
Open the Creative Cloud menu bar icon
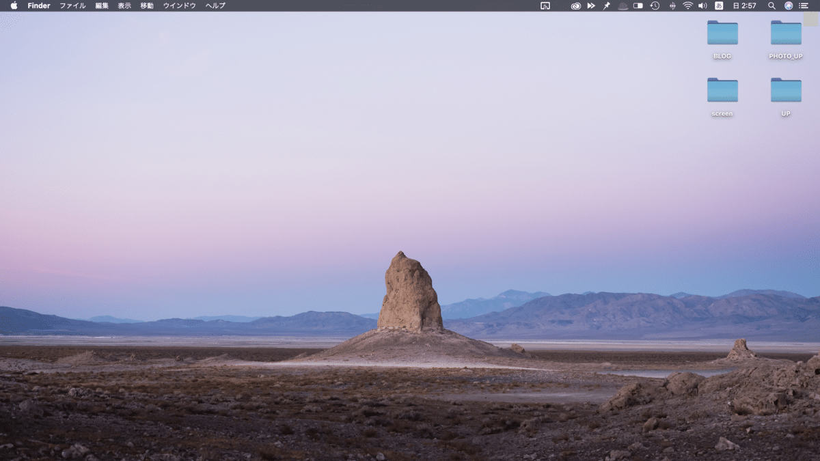(576, 5)
